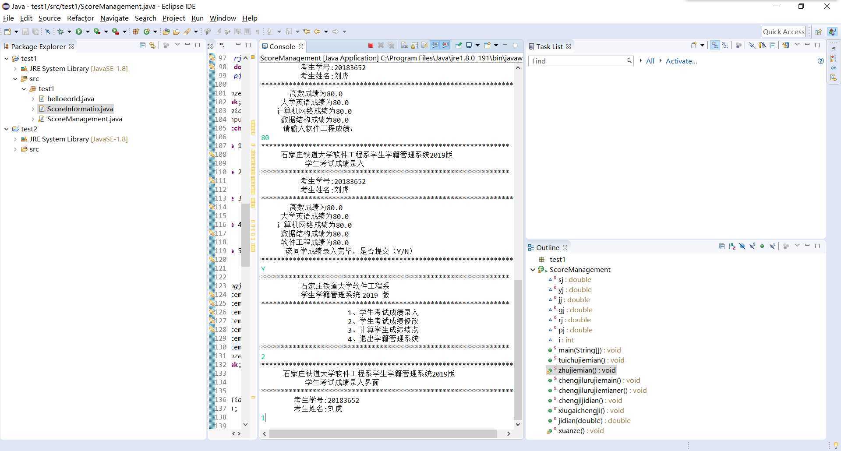Select xuanze() method in Outline
This screenshot has width=841, height=451.
581,431
